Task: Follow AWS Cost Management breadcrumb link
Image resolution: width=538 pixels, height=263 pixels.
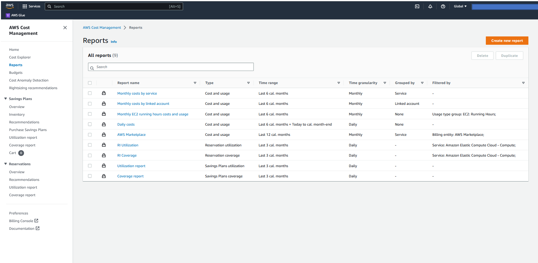Action: 102,27
